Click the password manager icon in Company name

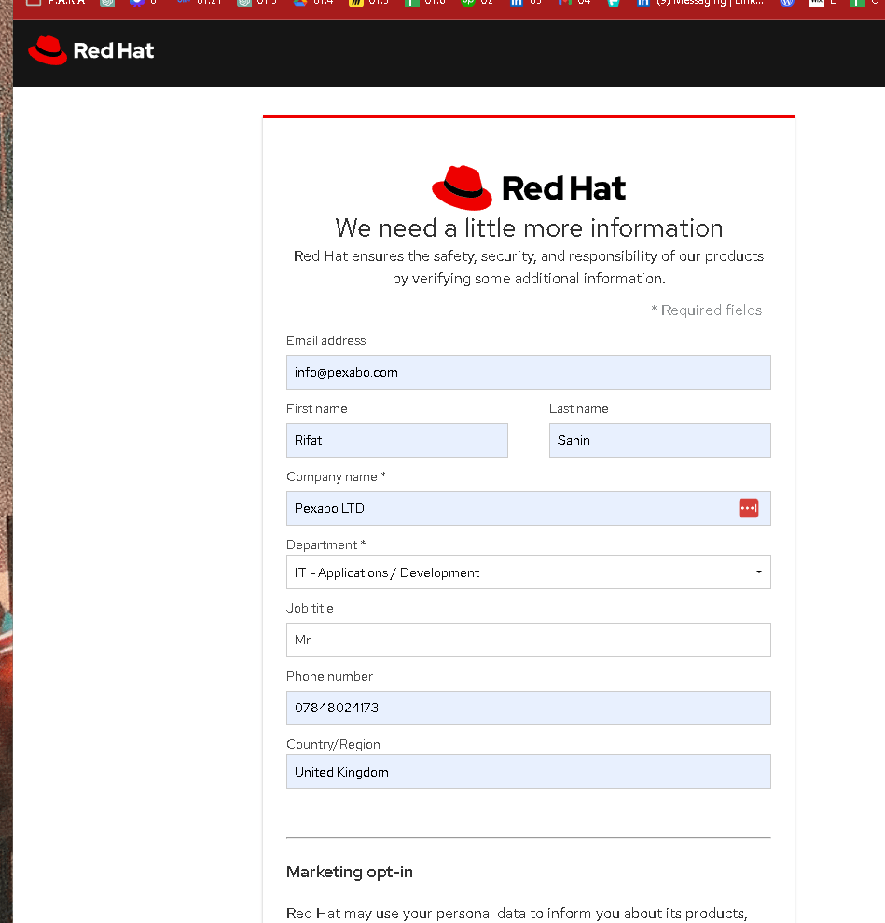pos(749,508)
